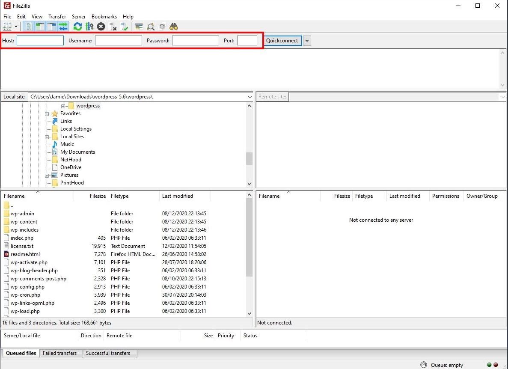This screenshot has height=369, width=508.
Task: Click the local file list scrollbar thumb
Action: [x=249, y=238]
